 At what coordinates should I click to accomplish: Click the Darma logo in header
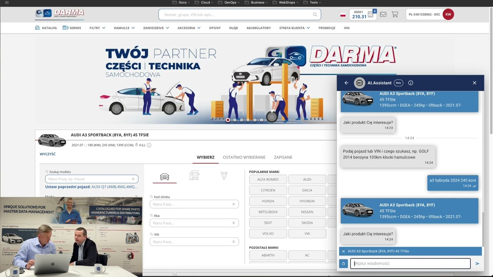pyautogui.click(x=60, y=13)
